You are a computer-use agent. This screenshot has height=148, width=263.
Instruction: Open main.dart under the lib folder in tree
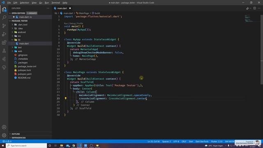point(24,44)
